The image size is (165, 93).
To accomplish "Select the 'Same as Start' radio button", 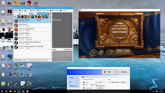I will click(x=90, y=84).
